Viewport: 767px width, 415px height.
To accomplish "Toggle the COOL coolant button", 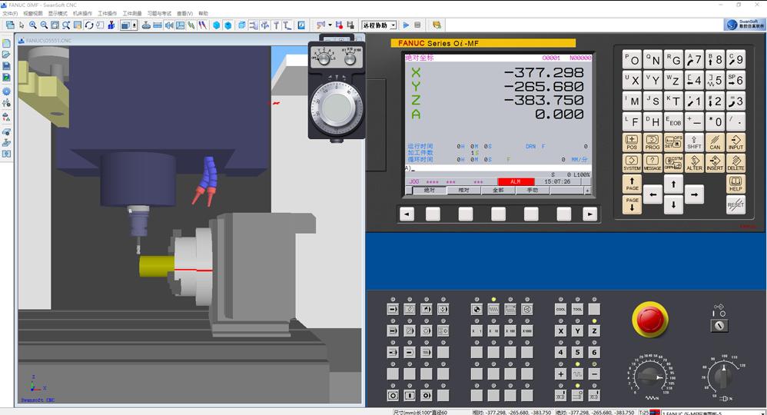I will click(561, 309).
